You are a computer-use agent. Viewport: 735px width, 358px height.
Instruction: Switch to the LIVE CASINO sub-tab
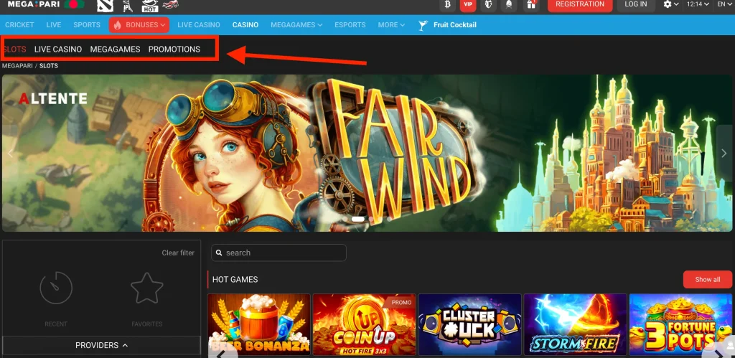point(58,50)
